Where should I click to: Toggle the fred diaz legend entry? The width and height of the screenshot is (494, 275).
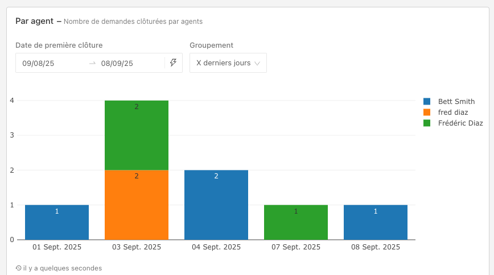452,113
